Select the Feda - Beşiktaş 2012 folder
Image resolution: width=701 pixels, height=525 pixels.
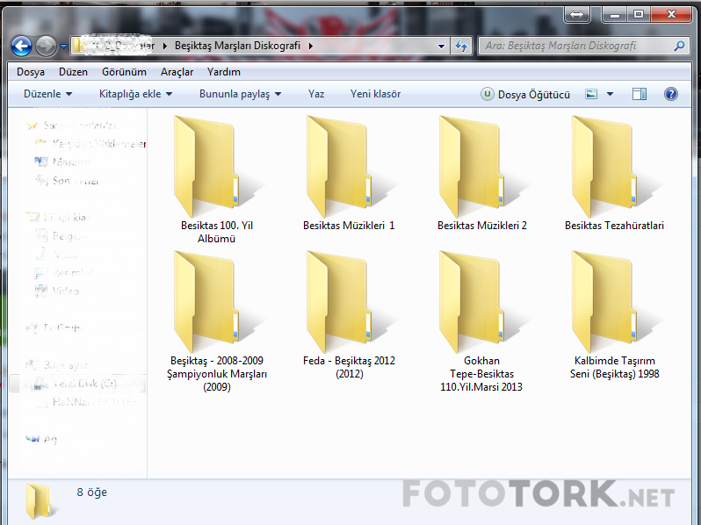click(x=349, y=315)
